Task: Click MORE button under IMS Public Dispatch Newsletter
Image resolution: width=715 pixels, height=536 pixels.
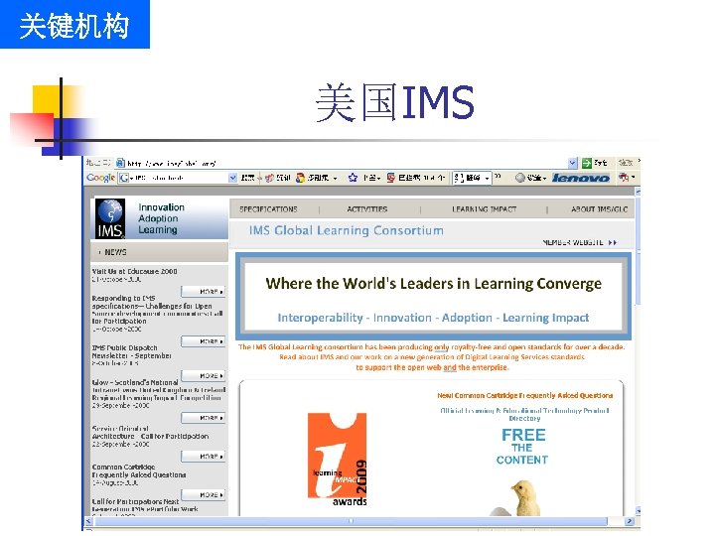Action: tap(204, 375)
